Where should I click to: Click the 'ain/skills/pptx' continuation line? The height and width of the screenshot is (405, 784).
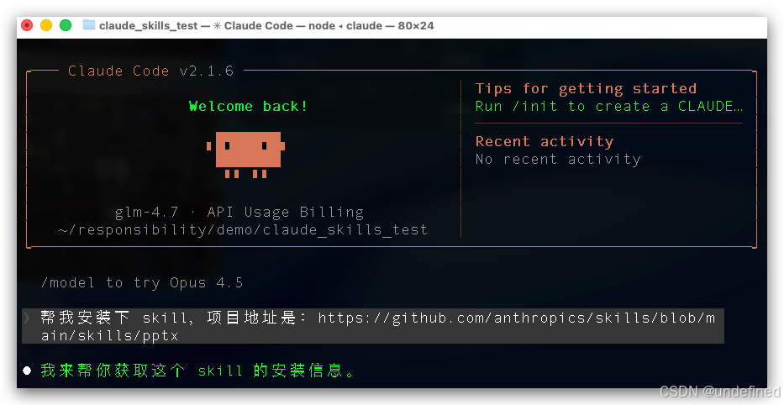pyautogui.click(x=109, y=335)
